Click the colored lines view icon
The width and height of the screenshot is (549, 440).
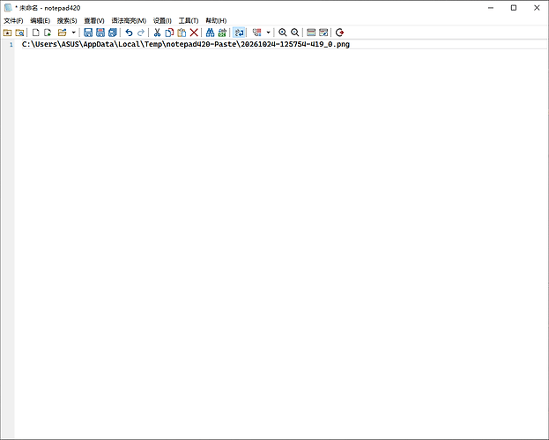(x=311, y=33)
